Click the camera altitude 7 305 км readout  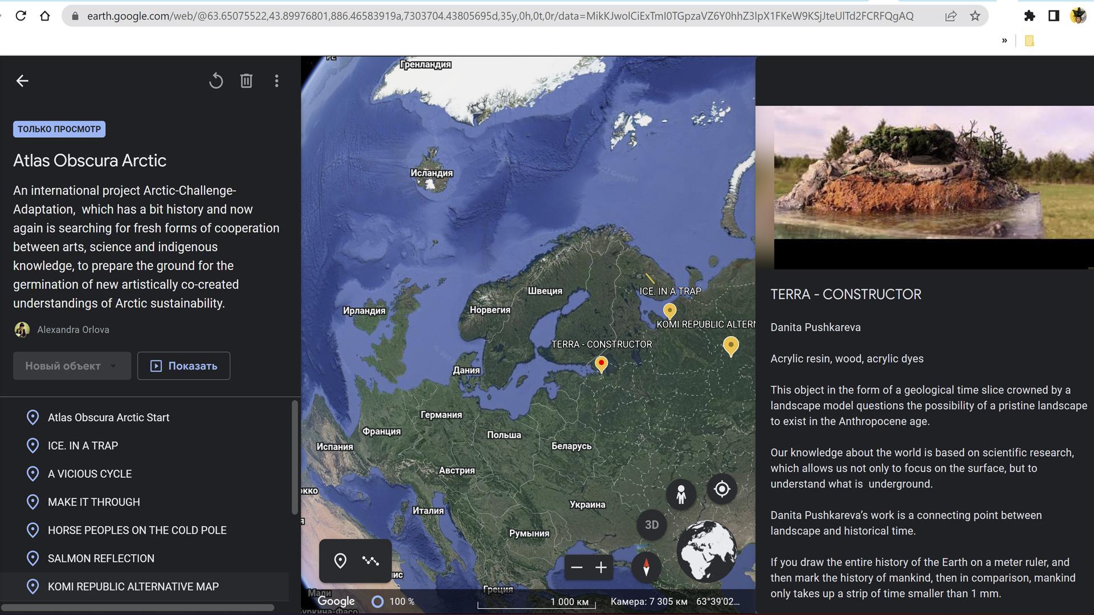pos(649,601)
